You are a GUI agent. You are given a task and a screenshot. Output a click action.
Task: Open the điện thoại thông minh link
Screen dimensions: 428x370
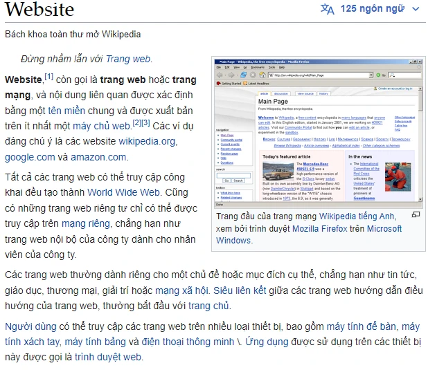pyautogui.click(x=188, y=342)
